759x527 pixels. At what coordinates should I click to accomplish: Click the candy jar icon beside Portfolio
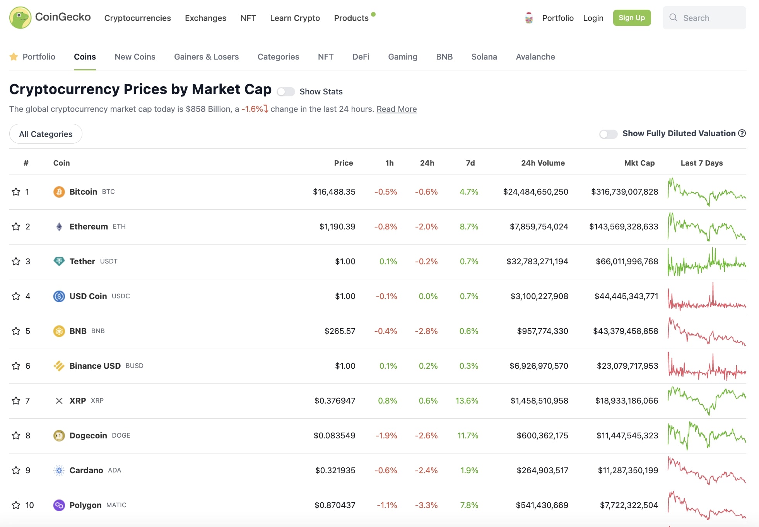pos(529,18)
